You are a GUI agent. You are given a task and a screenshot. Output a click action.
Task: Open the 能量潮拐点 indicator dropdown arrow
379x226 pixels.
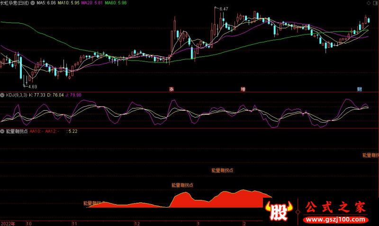tap(2, 131)
